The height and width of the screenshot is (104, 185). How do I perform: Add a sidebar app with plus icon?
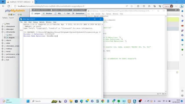(x=182, y=55)
